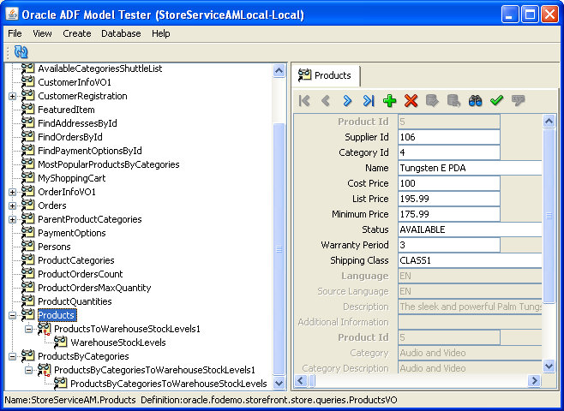Open the Database menu
This screenshot has height=411, width=564.
121,33
